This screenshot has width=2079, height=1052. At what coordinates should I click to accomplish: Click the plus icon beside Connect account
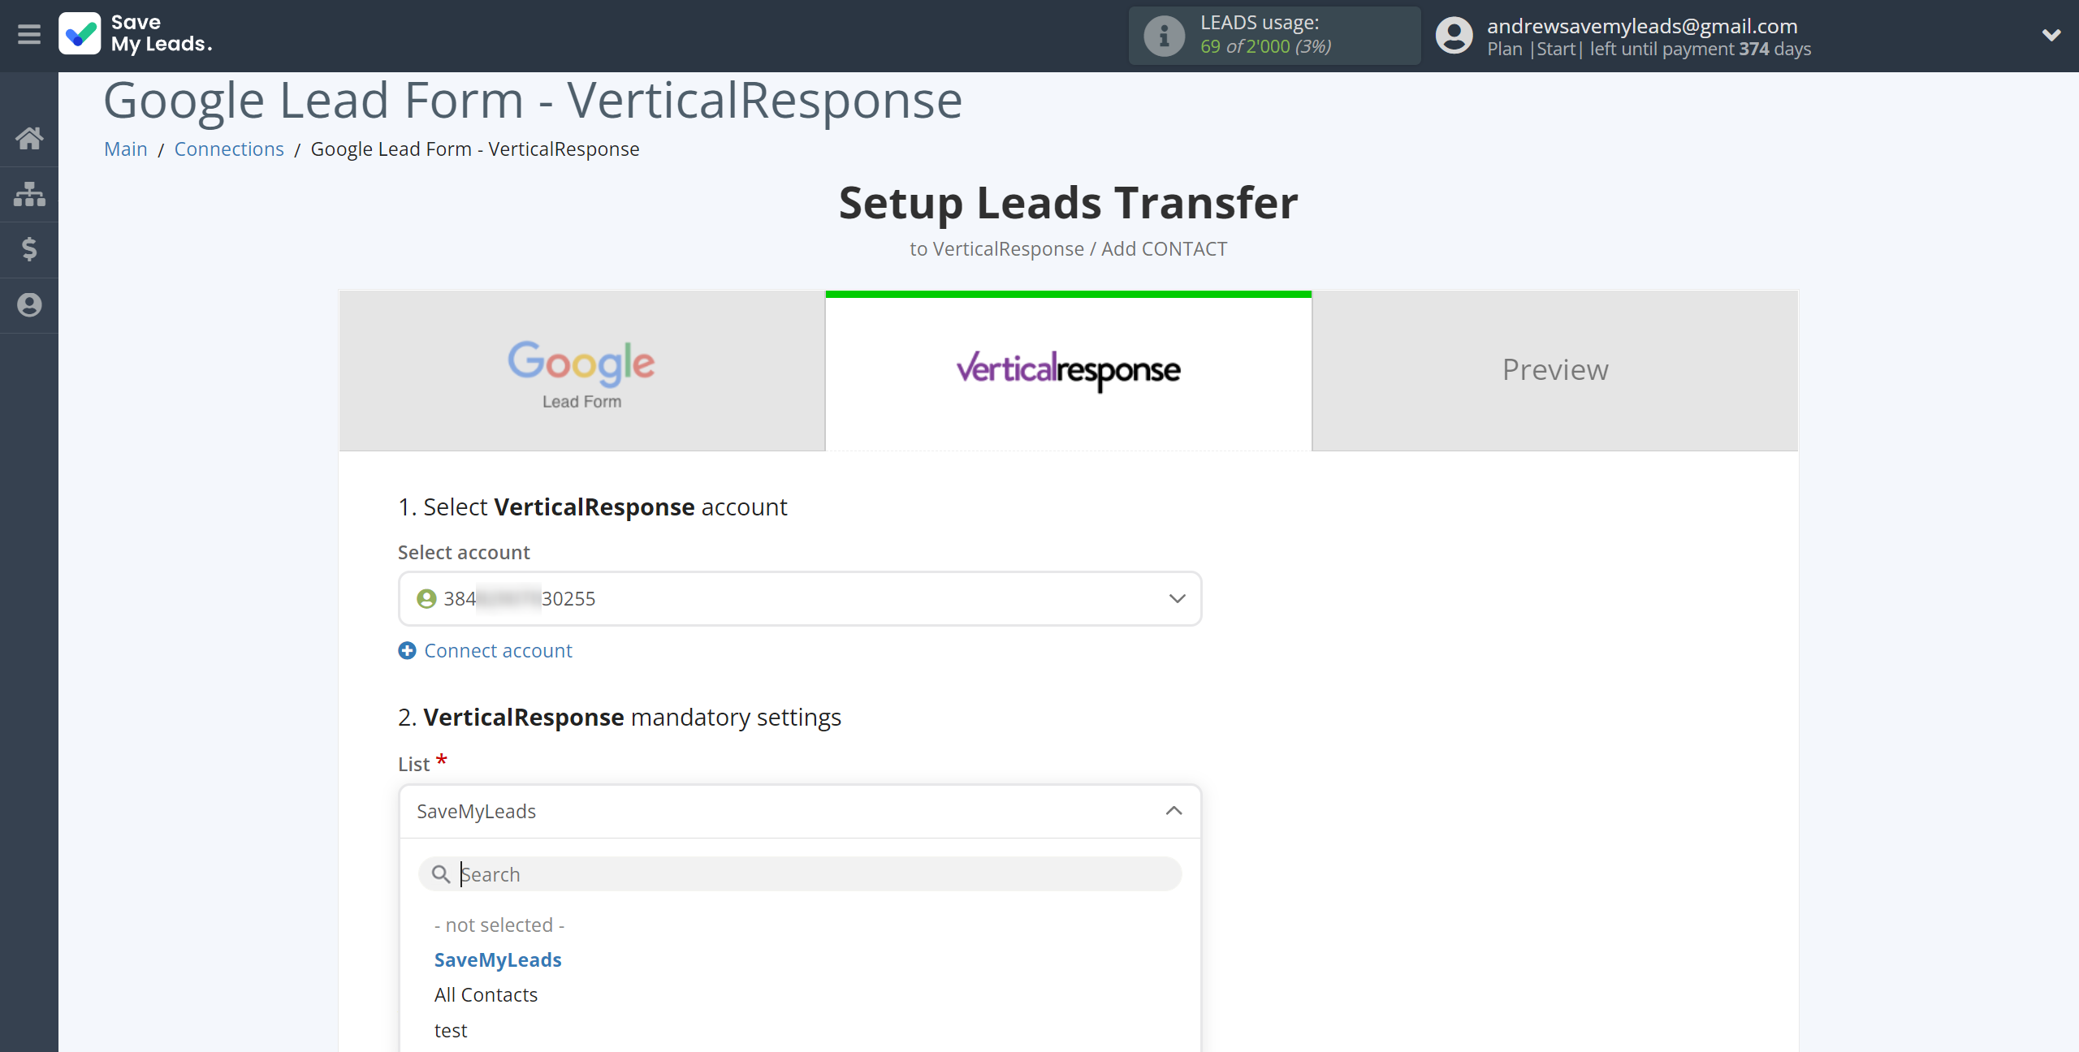[407, 651]
